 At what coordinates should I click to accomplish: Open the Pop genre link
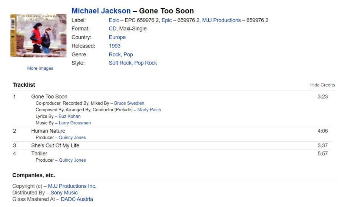click(x=128, y=55)
